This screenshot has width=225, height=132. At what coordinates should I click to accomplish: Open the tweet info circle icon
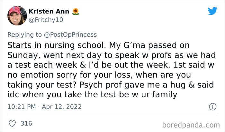(x=212, y=106)
